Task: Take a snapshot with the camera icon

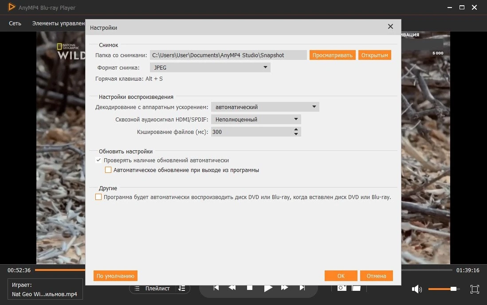Action: click(x=342, y=288)
